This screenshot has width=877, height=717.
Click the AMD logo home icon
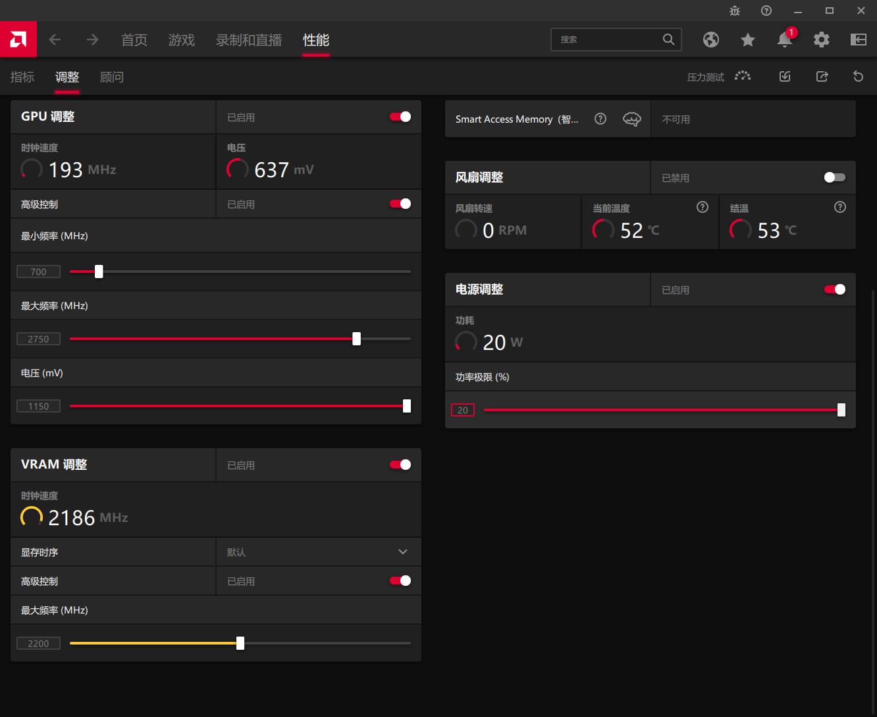(x=18, y=40)
